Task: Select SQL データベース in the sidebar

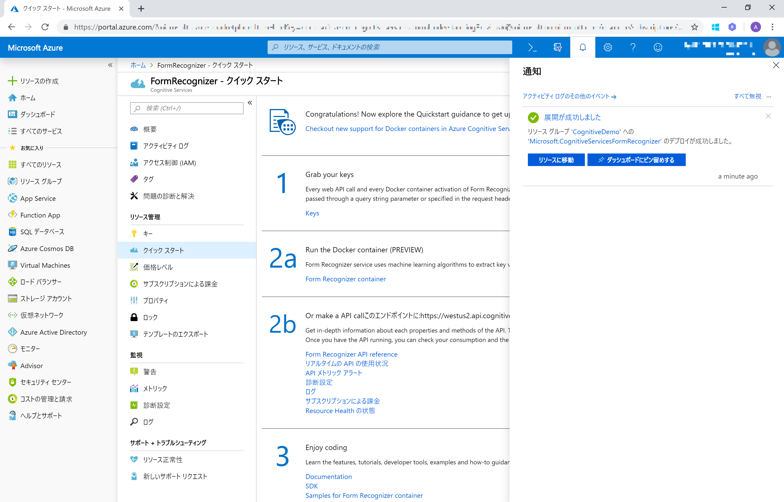Action: (x=42, y=231)
